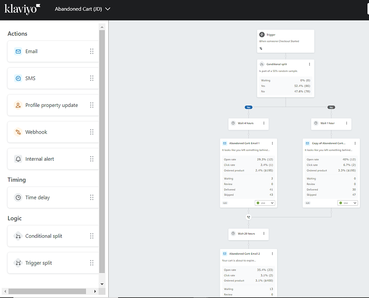Screen dimensions: 369x298
Task: Grab the drag handle on Trigger split
Action: pyautogui.click(x=92, y=263)
